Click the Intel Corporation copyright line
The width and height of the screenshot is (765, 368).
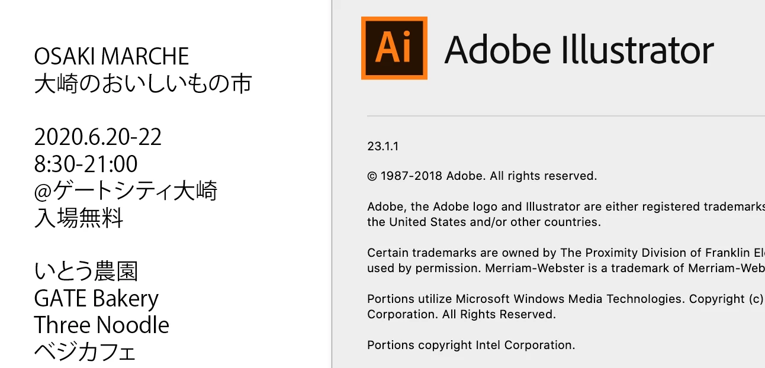[x=471, y=345]
